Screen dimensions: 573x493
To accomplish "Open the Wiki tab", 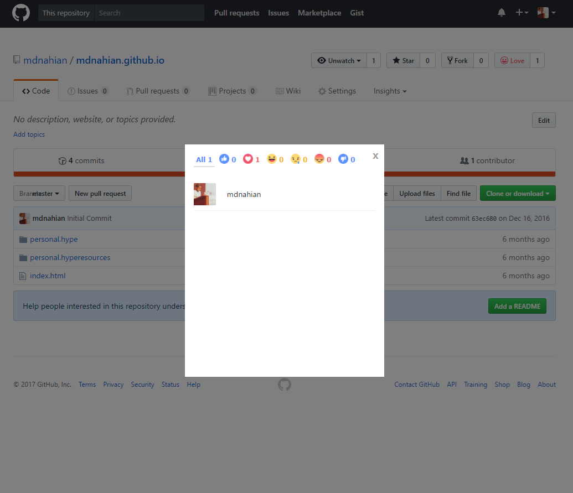I will pyautogui.click(x=288, y=91).
